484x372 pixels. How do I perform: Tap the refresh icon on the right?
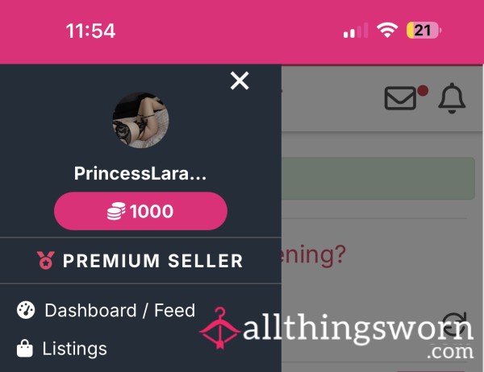(453, 324)
